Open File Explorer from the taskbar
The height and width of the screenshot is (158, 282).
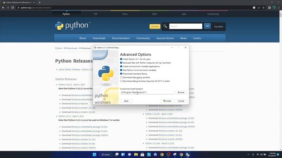click(x=136, y=154)
